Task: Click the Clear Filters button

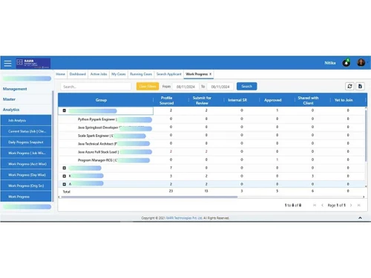Action: 148,86
